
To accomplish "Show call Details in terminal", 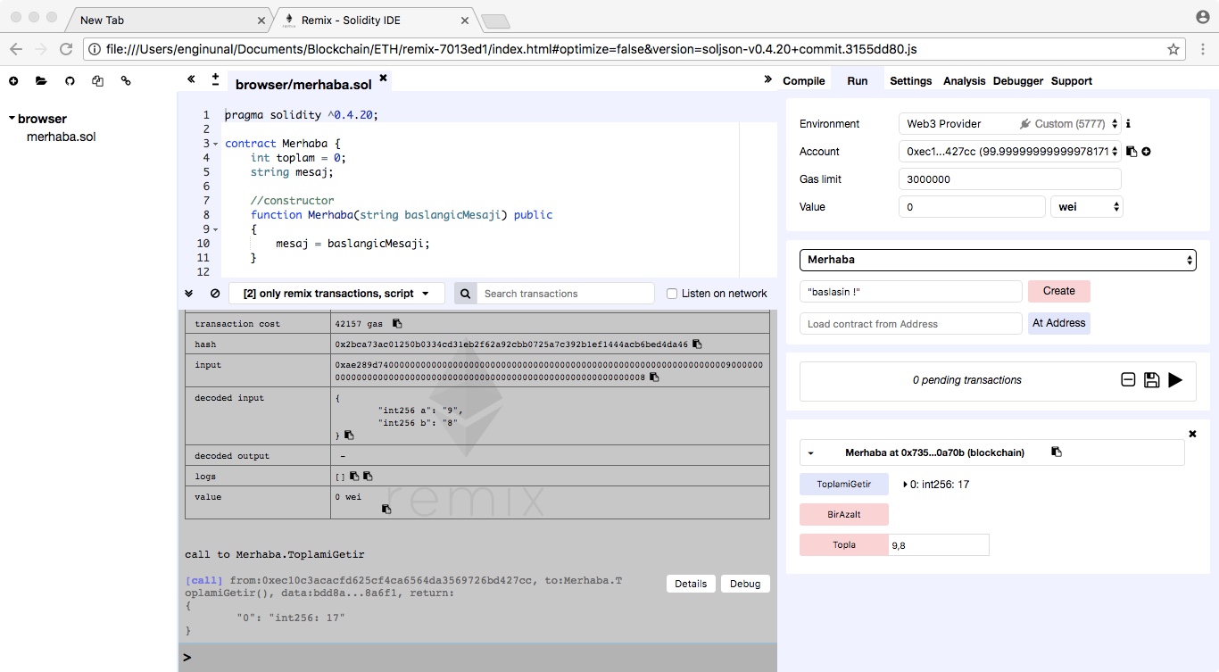I will coord(691,584).
